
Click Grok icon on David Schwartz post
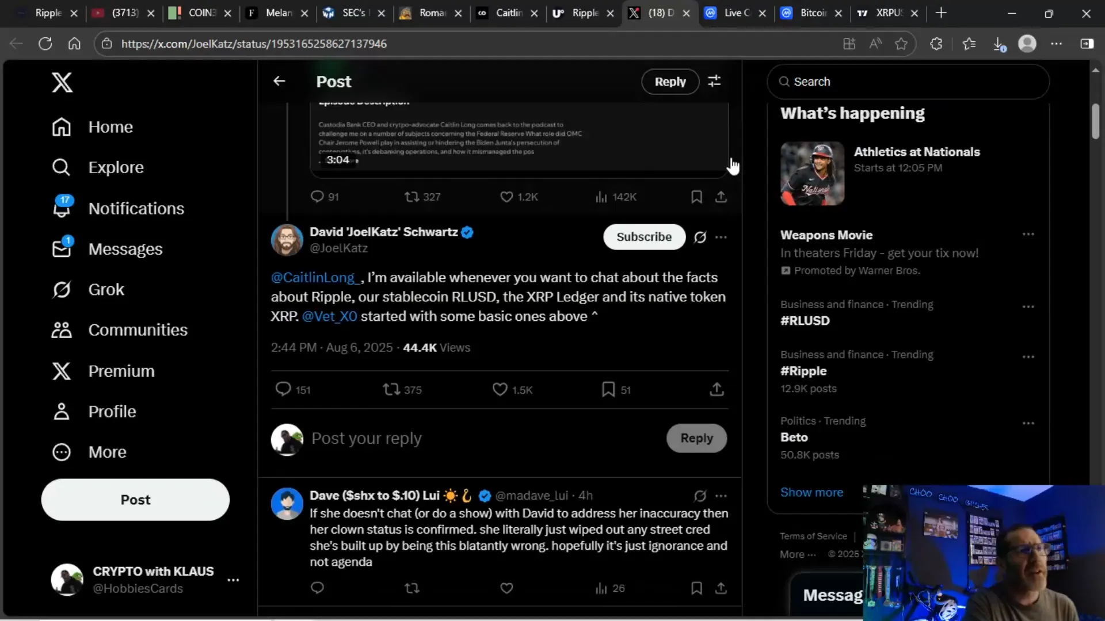pos(700,237)
